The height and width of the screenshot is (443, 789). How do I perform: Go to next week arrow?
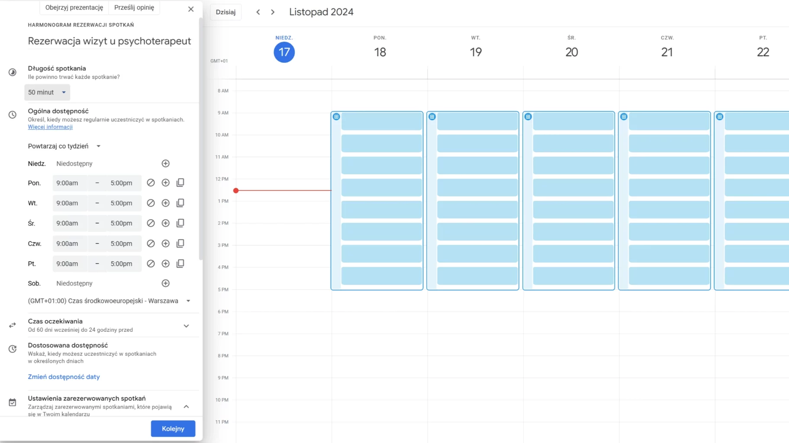pos(273,12)
